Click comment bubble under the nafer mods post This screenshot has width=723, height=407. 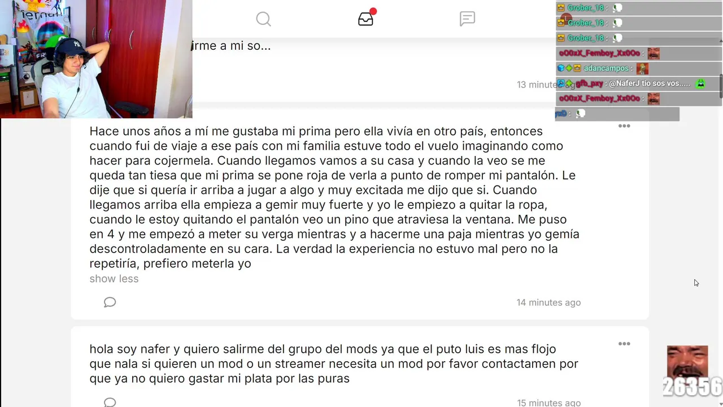tap(110, 402)
